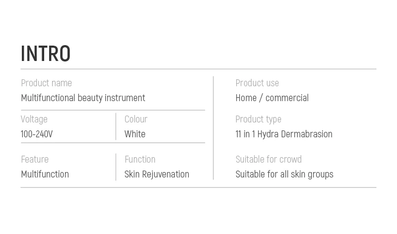Select the 'Colour' label
This screenshot has width=397, height=234.
point(136,119)
